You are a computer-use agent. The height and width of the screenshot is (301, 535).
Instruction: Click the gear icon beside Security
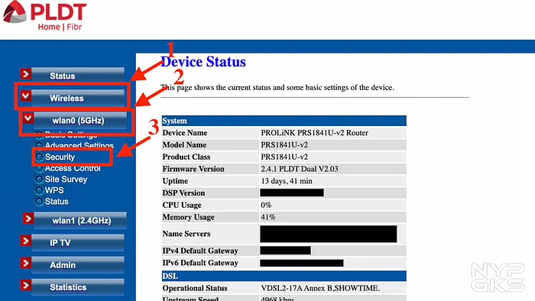pyautogui.click(x=39, y=157)
